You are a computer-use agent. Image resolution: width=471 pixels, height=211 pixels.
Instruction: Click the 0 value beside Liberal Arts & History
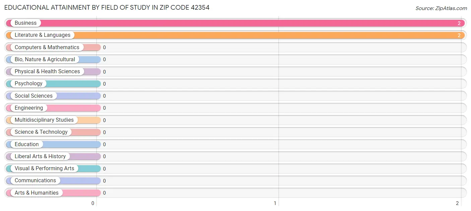pos(104,156)
